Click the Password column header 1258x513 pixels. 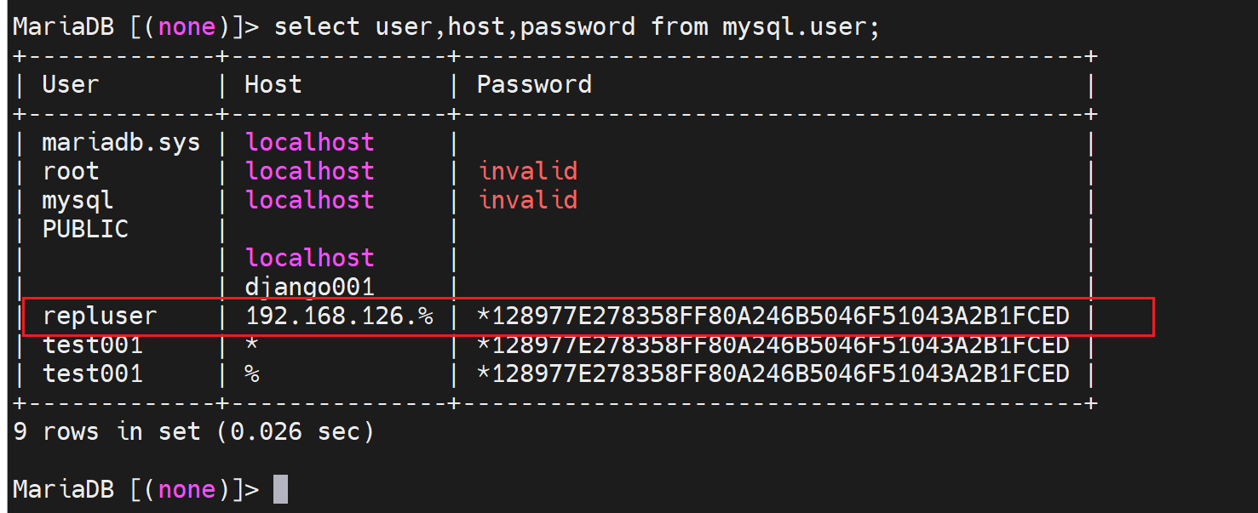coord(534,84)
